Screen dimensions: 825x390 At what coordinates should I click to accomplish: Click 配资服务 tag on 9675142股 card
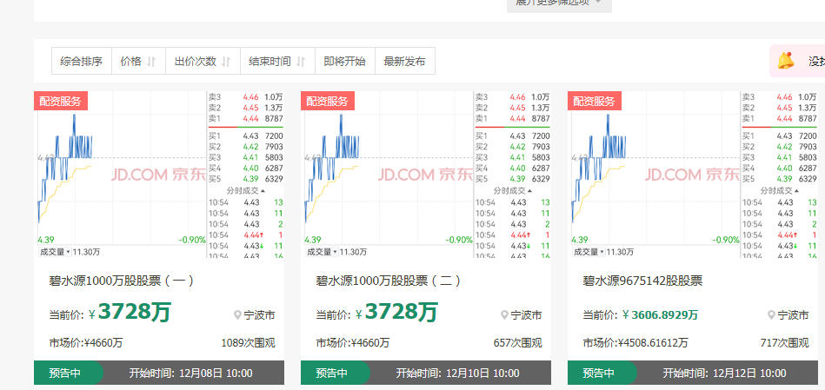pos(595,101)
